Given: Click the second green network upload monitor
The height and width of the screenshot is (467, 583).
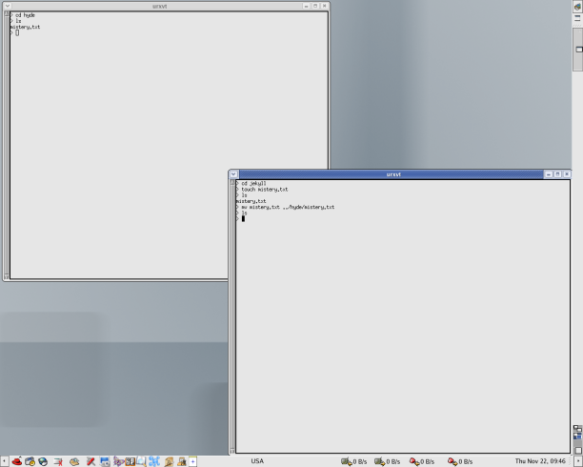Looking at the screenshot, I should tap(387, 461).
